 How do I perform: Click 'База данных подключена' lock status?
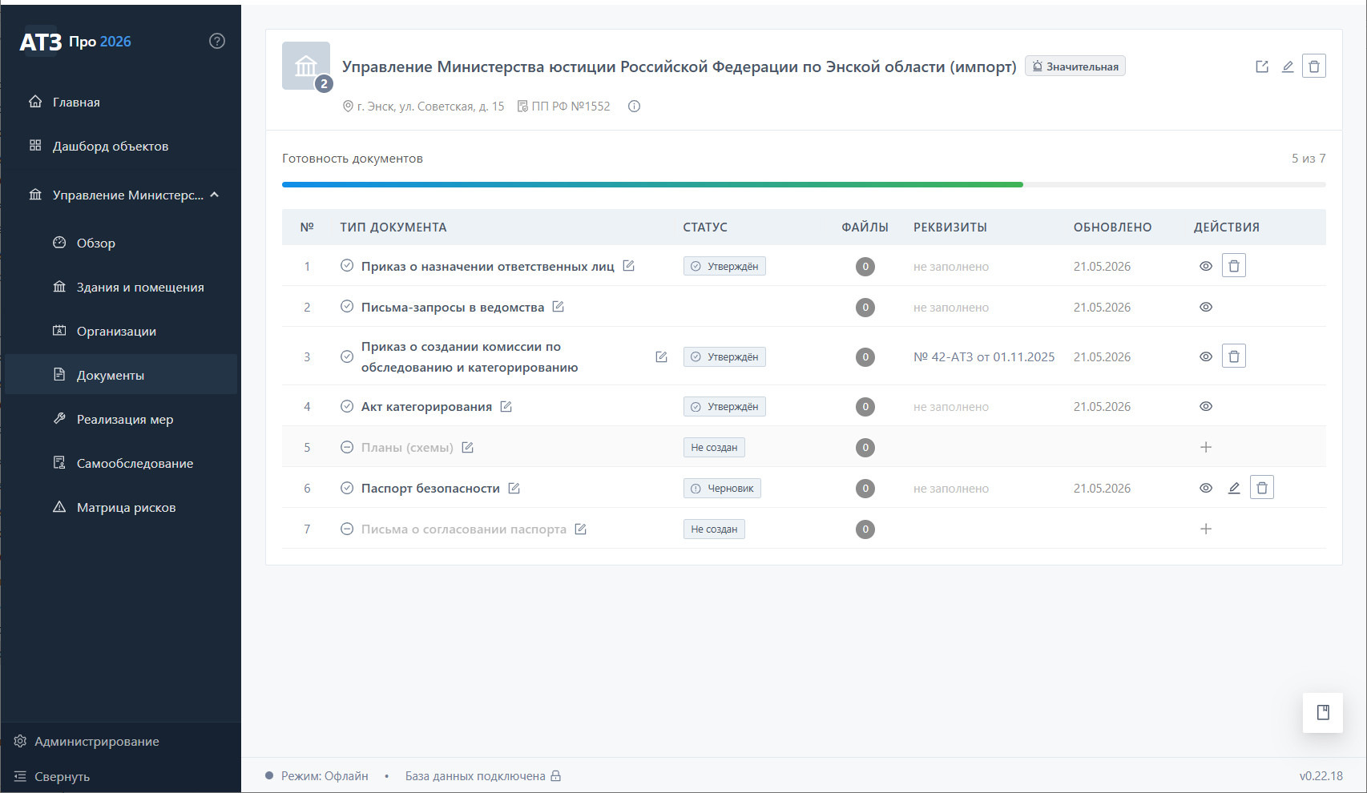click(483, 775)
